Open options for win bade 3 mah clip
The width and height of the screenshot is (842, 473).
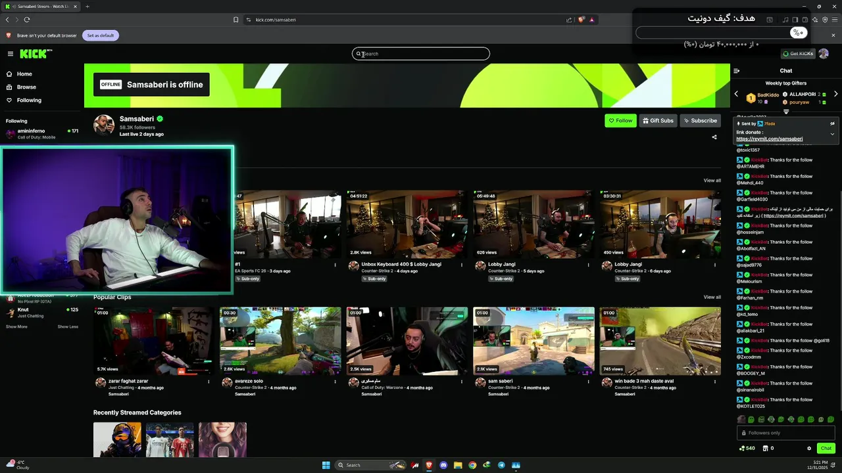tap(715, 382)
